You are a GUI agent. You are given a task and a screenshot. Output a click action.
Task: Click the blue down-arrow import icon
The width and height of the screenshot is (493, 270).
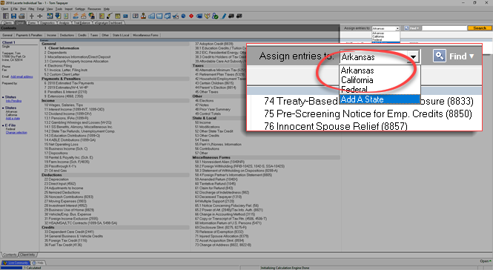tap(58, 16)
